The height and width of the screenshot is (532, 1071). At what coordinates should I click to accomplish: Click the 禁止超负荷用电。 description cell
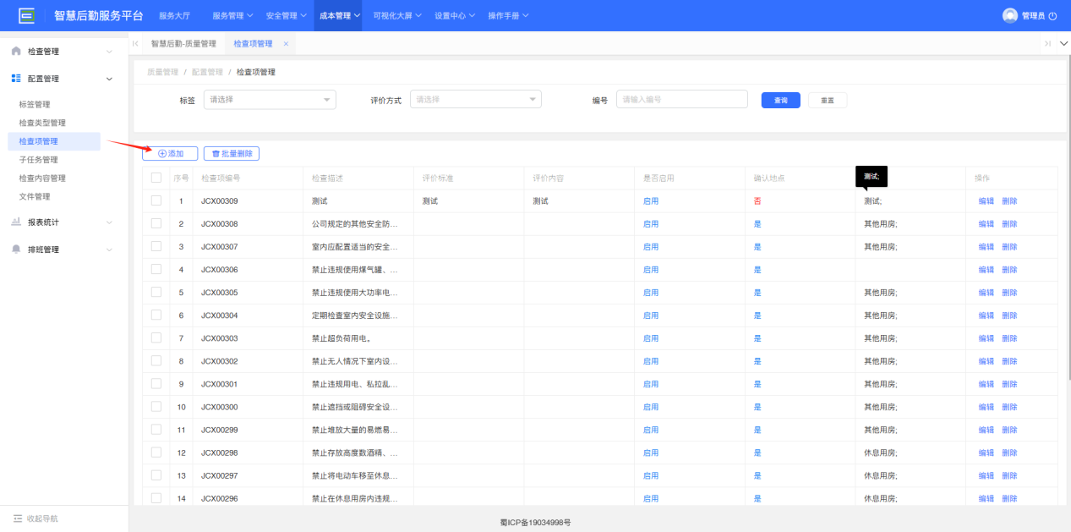(341, 338)
